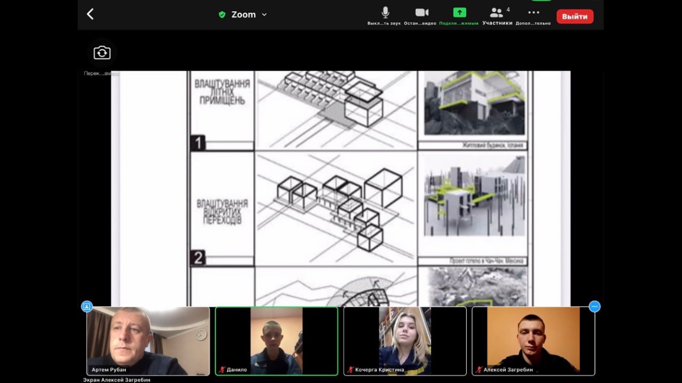The image size is (682, 383).
Task: Click the muted microphone icon beside Кочерга Кристина
Action: 351,370
